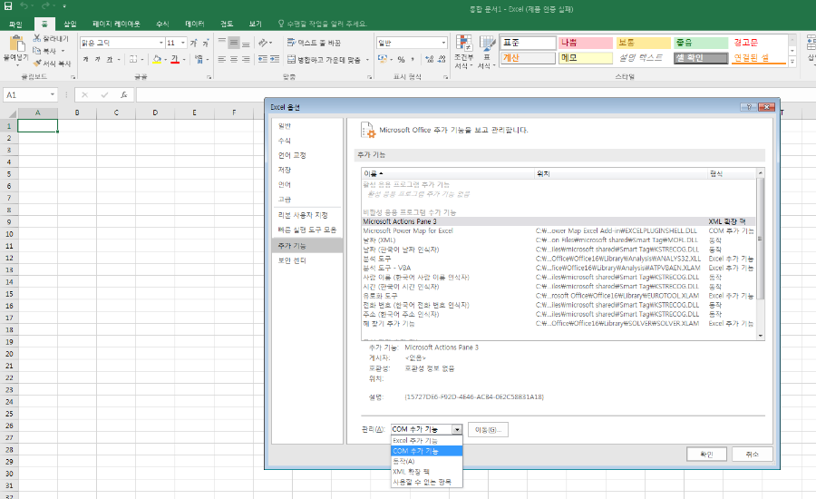Click the cell borders icon

132,59
